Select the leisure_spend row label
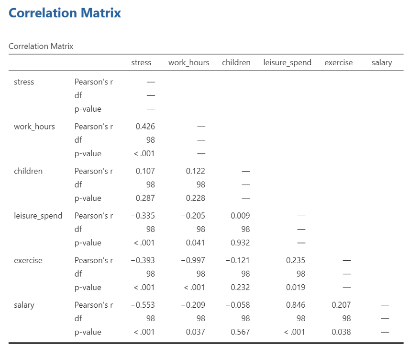 (38, 216)
